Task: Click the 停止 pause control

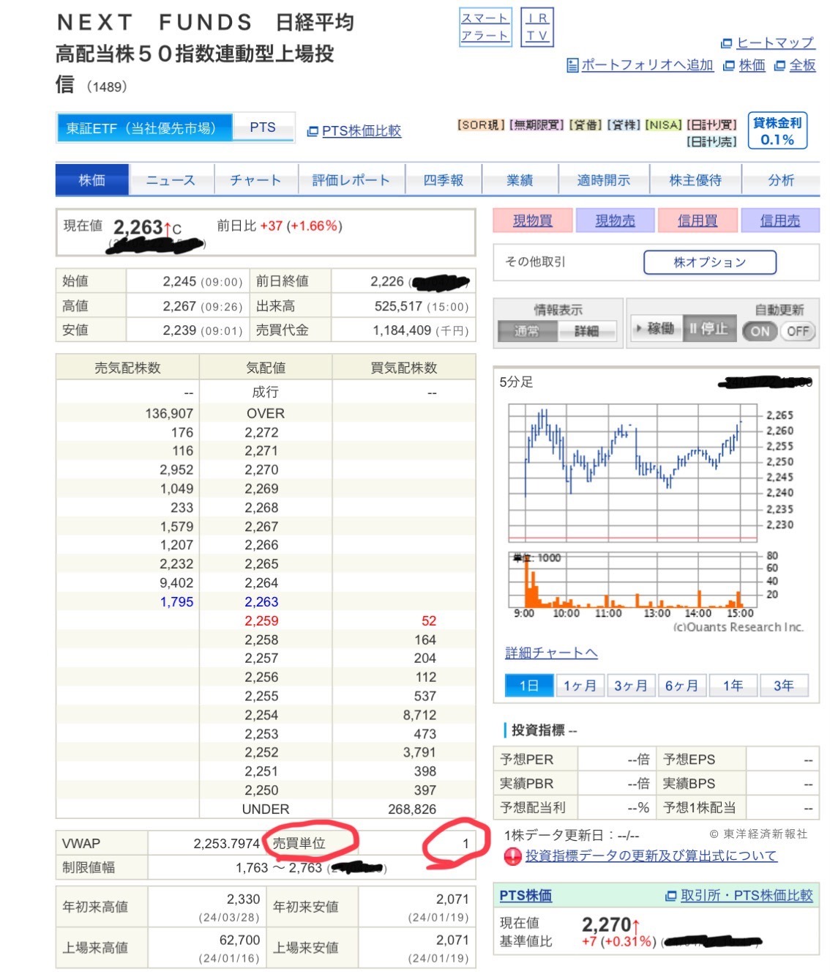Action: point(709,329)
